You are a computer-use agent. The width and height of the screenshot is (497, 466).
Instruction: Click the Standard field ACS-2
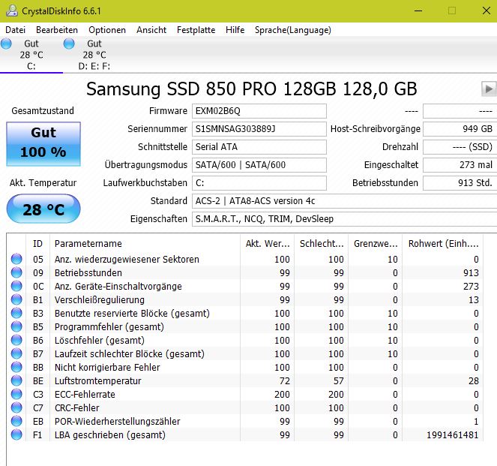pyautogui.click(x=344, y=201)
